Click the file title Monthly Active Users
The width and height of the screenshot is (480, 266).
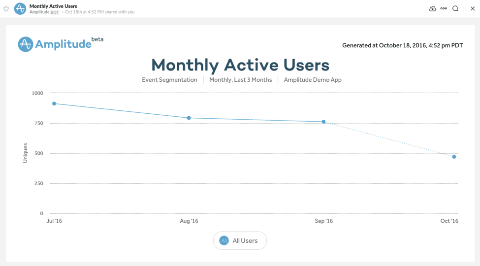coord(53,6)
